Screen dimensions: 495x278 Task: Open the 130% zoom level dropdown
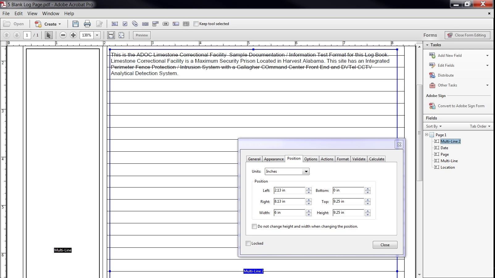coord(97,35)
